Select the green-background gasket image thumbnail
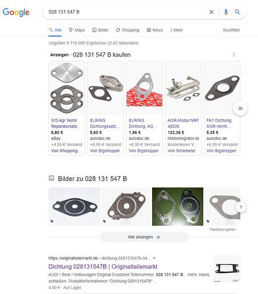The height and width of the screenshot is (294, 258). tap(177, 206)
